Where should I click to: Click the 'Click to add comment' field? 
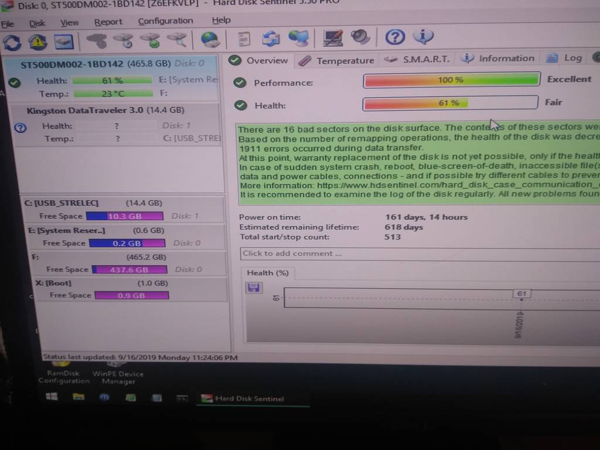pos(420,254)
